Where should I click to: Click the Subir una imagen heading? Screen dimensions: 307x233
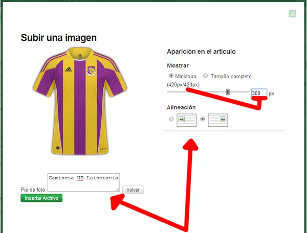58,38
